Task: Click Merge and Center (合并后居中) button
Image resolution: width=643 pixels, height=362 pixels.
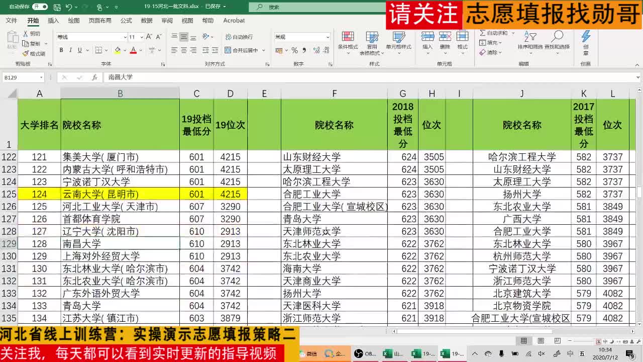Action: pos(241,50)
